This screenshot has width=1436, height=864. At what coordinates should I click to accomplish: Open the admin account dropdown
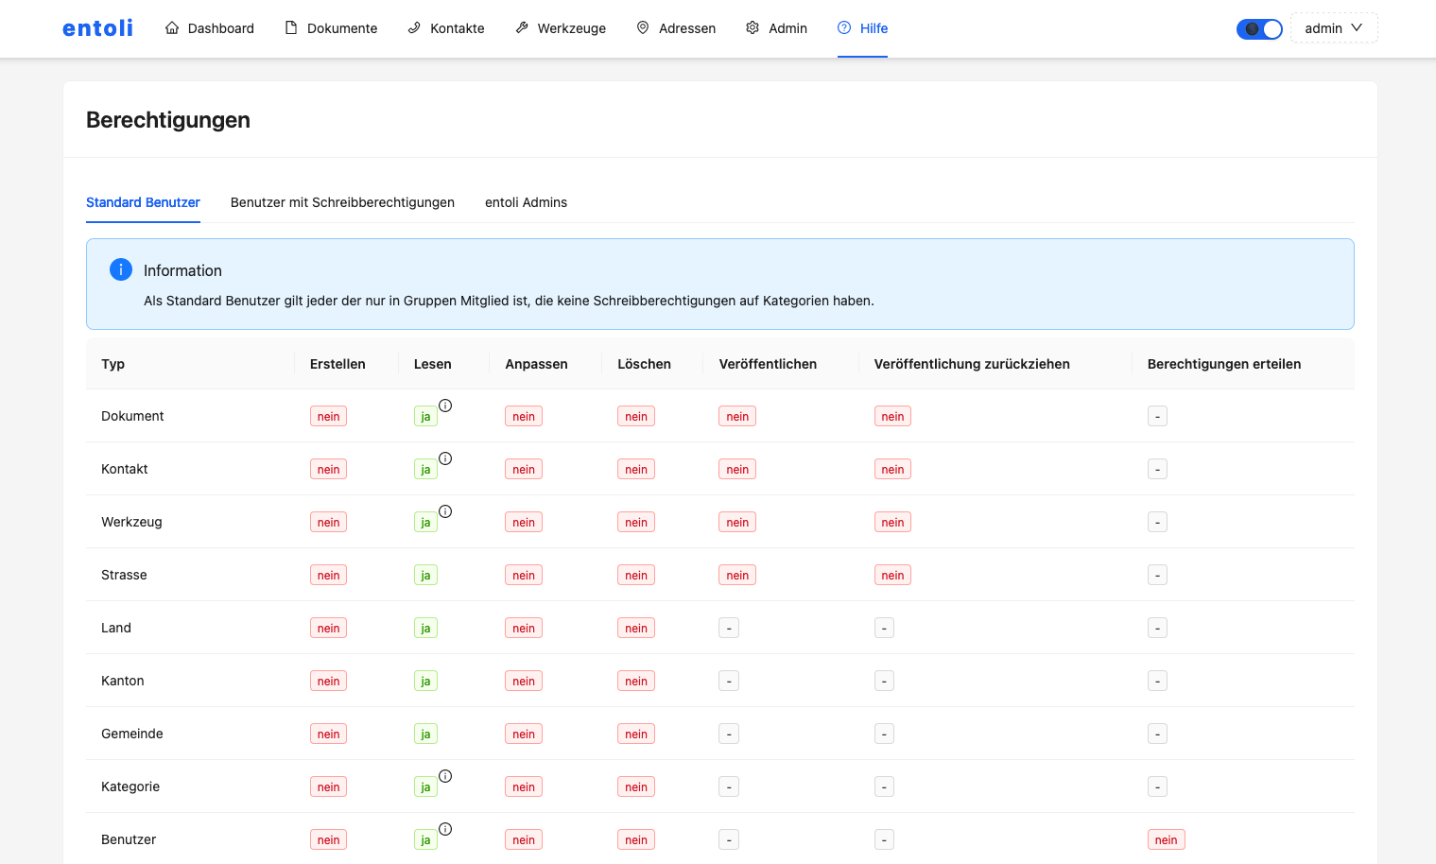(1334, 28)
